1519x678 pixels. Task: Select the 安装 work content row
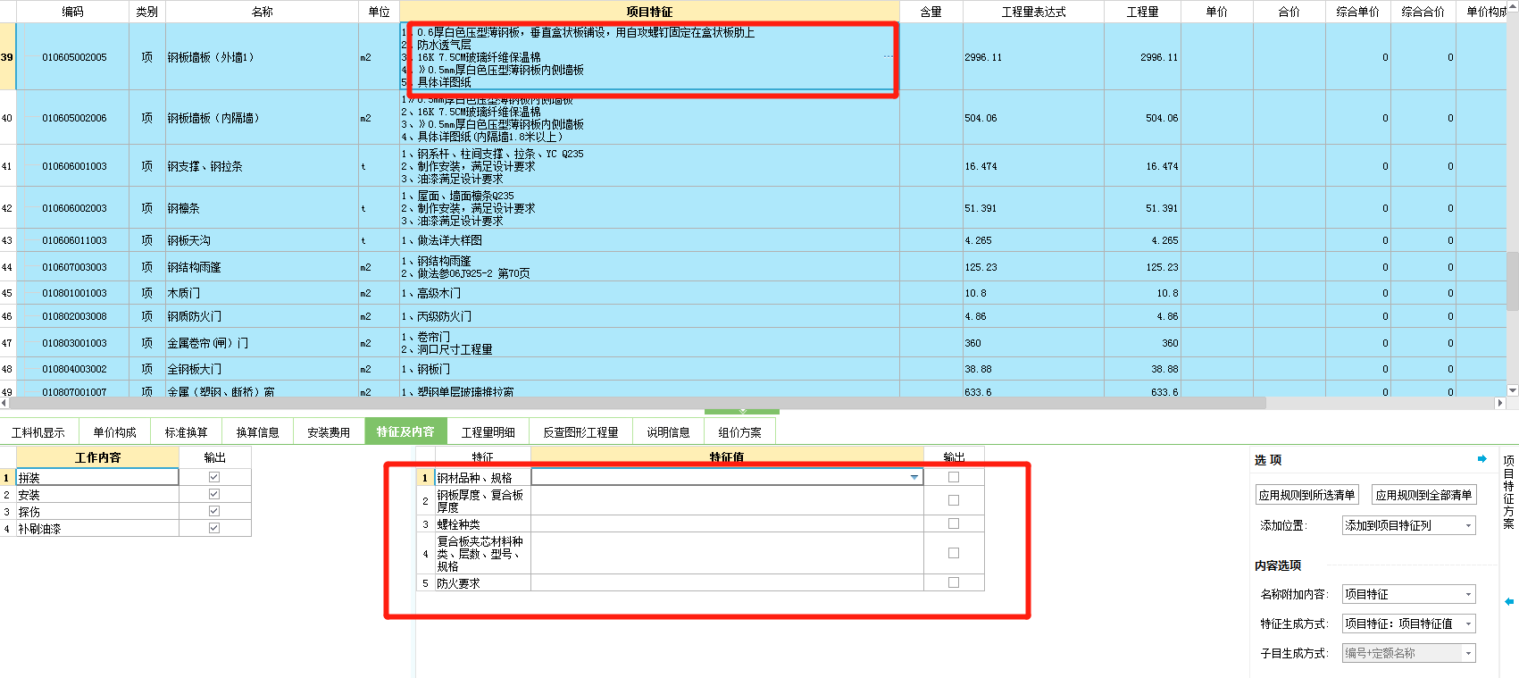tap(97, 494)
